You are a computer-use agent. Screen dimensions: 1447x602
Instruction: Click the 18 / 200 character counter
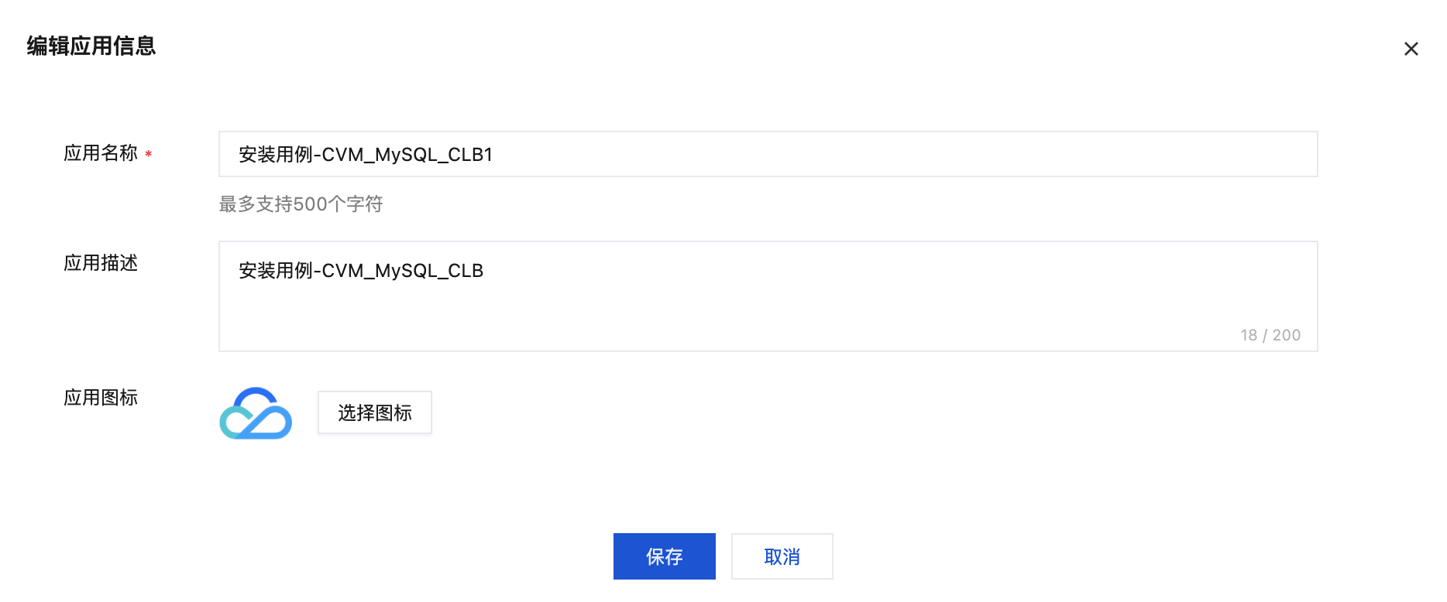pos(1270,335)
